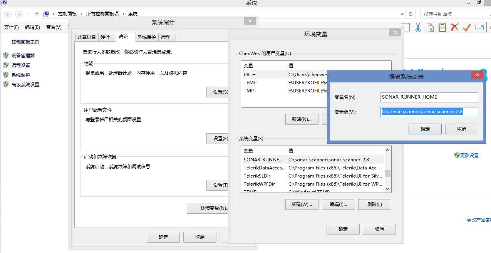Screen dimensions: 491x253
Task: Cancel the 编辑系统变量 dialog
Action: click(462, 129)
